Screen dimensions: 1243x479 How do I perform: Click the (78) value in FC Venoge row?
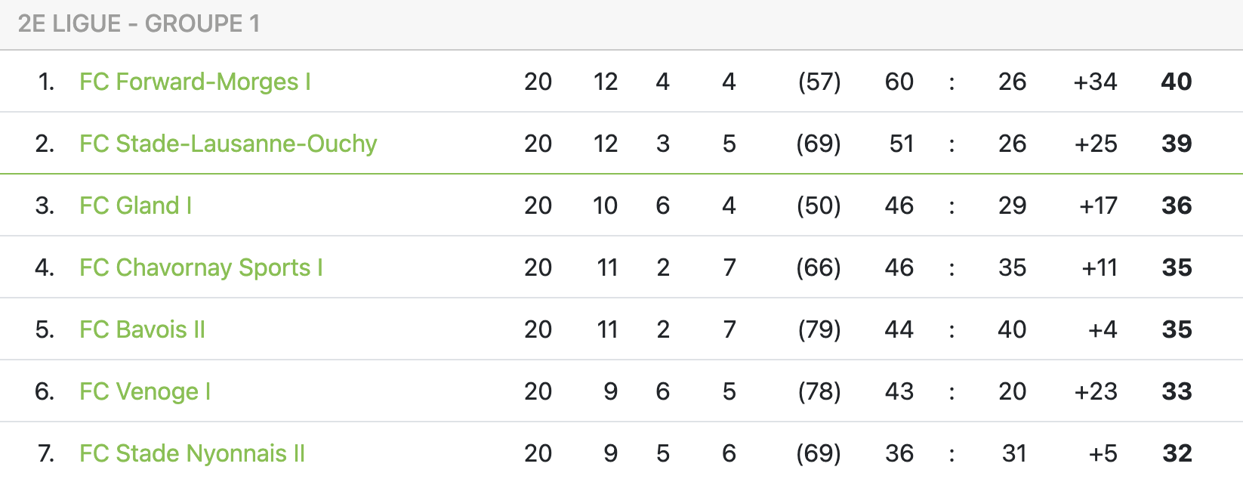pos(819,391)
